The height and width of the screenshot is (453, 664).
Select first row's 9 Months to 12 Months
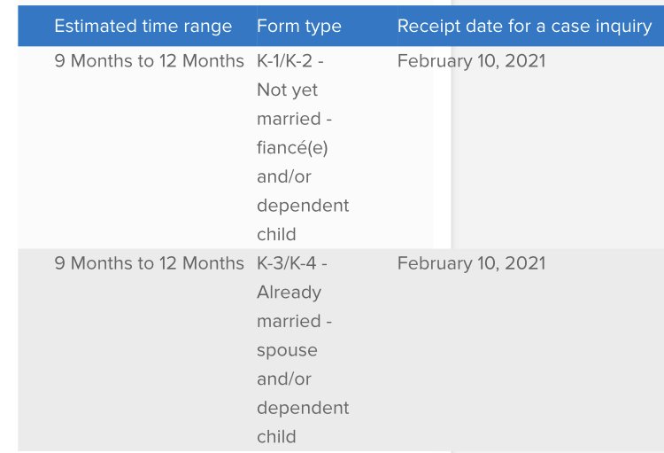[x=149, y=61]
